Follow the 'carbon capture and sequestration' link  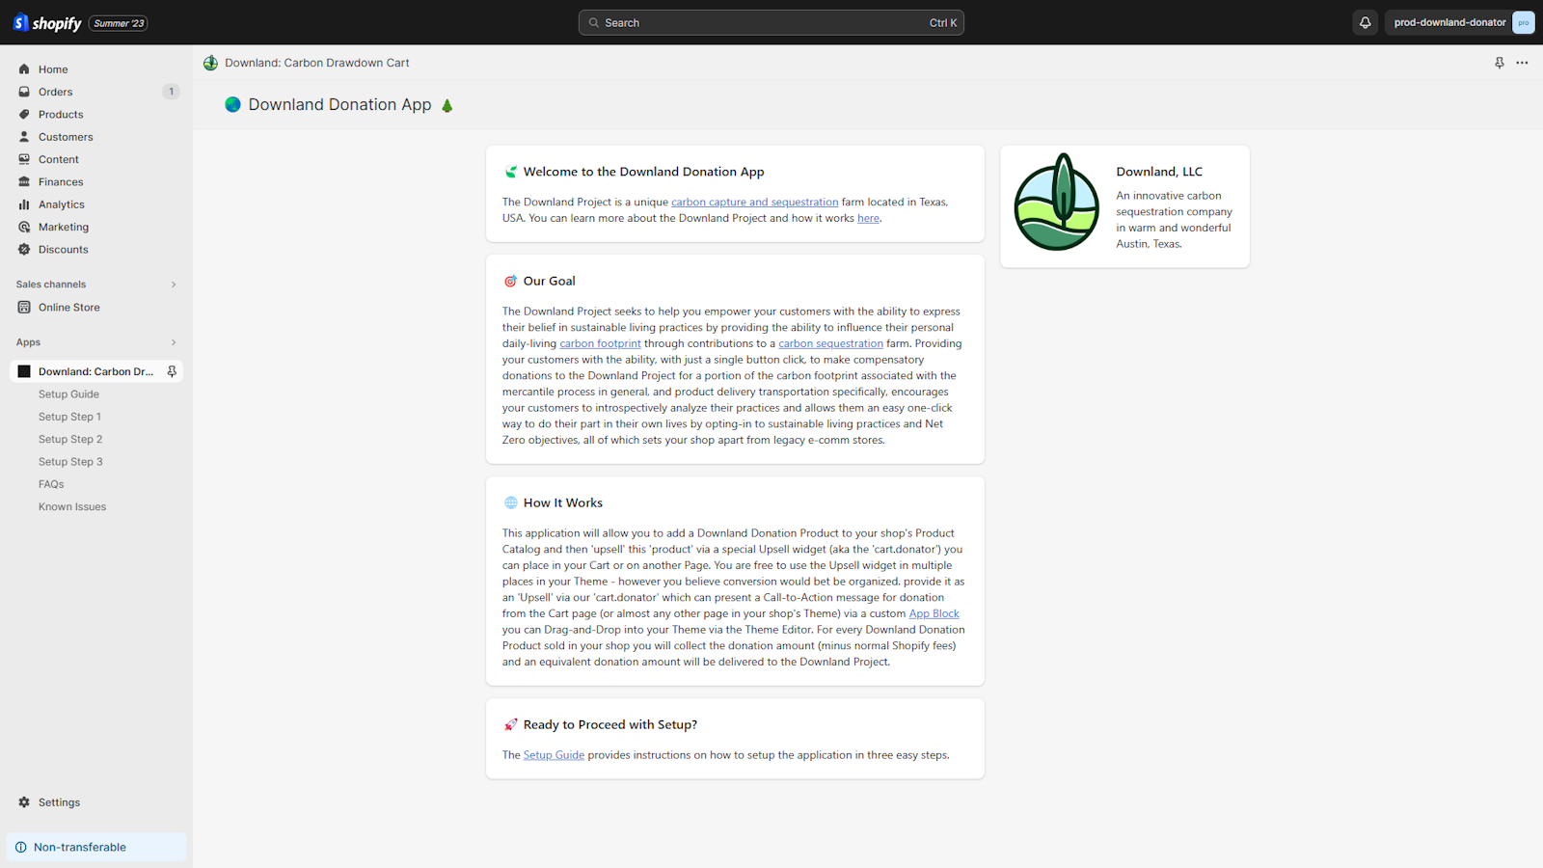click(755, 203)
